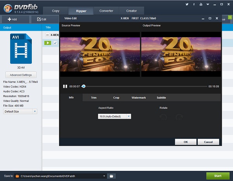
Task: Open the Watermark tab
Action: [139, 97]
